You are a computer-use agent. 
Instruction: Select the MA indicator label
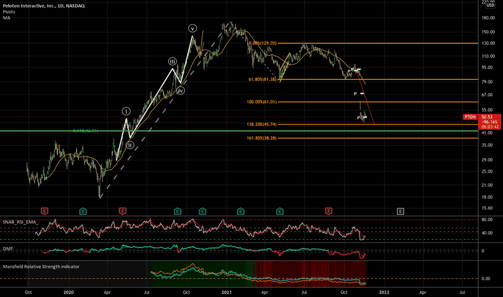6,18
